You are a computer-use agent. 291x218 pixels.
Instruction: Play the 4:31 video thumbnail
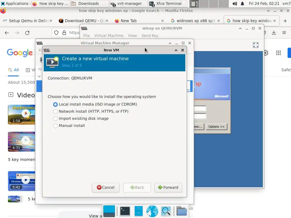[x=22, y=142]
